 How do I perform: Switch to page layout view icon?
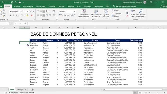(140, 93)
